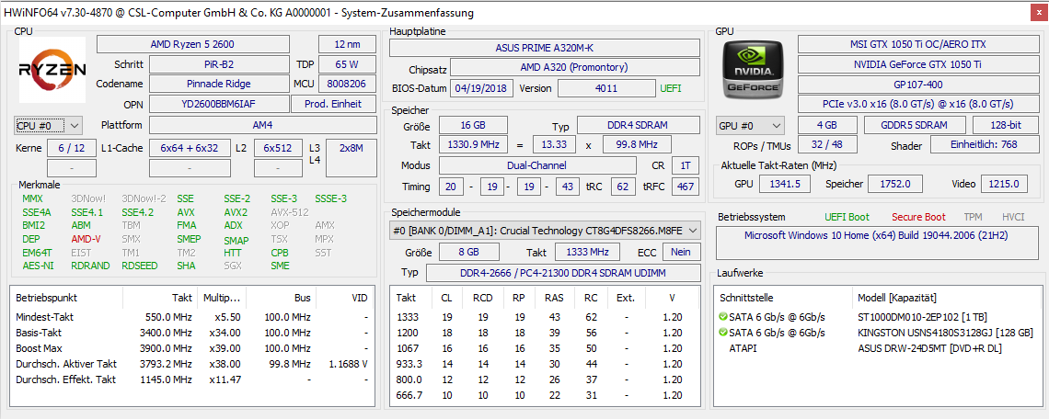1049x419 pixels.
Task: Select the 1067 memory timing row
Action: 545,347
